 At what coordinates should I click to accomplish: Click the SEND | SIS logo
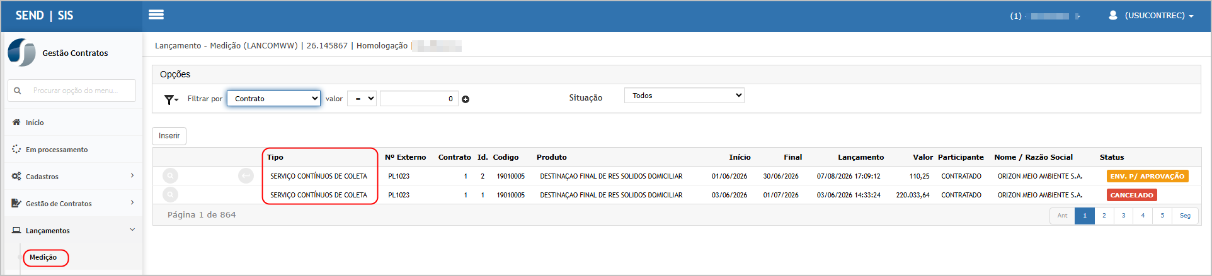point(44,16)
